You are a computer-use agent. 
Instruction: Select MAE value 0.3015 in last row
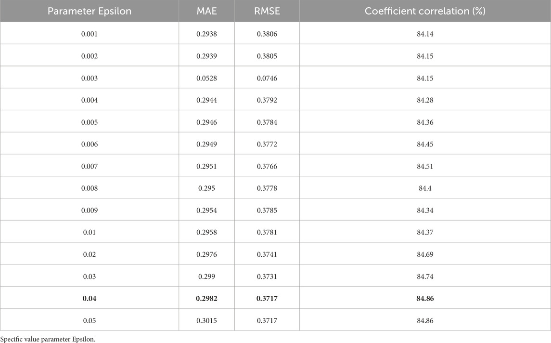(206, 320)
